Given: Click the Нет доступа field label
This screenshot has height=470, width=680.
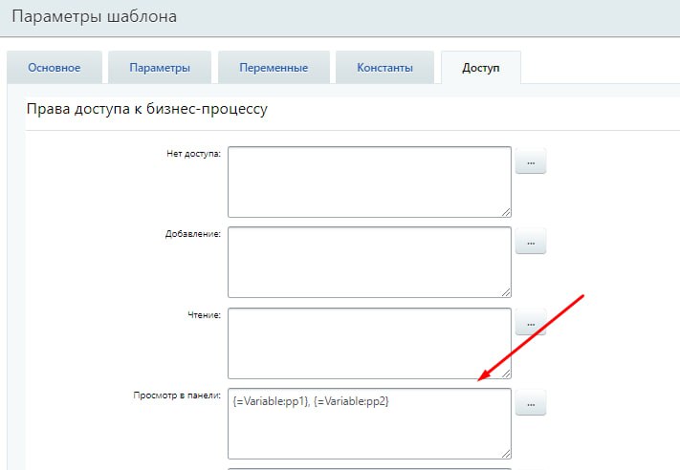Looking at the screenshot, I should click(194, 155).
